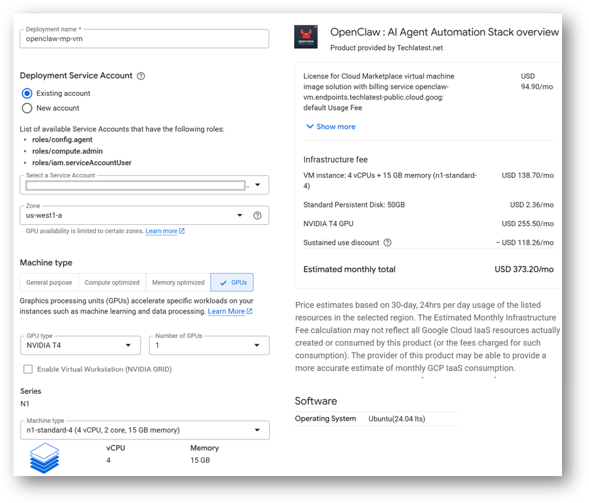Image resolution: width=589 pixels, height=503 pixels.
Task: Click the Infrastructure fee heading
Action: tap(335, 160)
